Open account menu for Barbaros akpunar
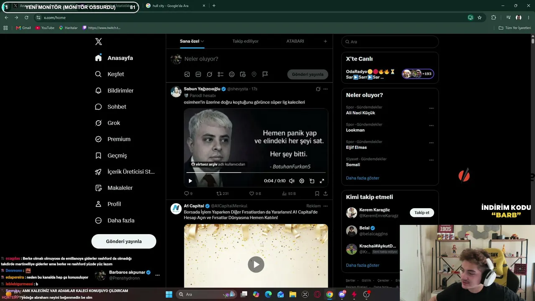535x301 pixels. pos(158,275)
